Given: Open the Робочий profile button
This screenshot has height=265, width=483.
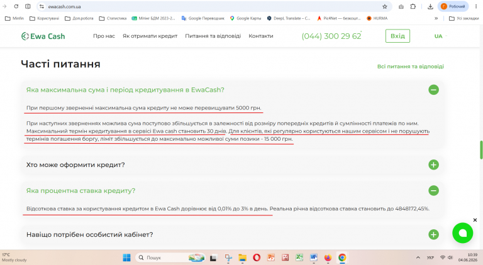Looking at the screenshot, I should (x=453, y=6).
